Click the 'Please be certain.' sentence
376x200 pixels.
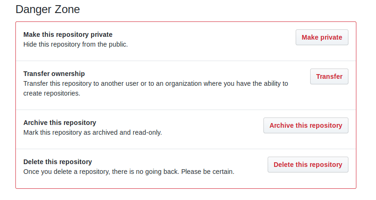point(208,172)
